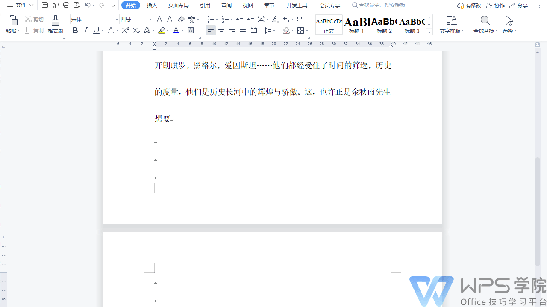
Task: Enable the bullet list
Action: point(211,19)
